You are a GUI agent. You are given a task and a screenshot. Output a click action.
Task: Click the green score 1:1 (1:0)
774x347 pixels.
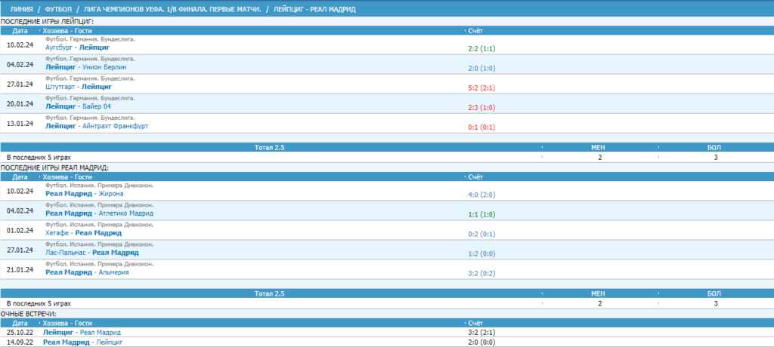[481, 214]
